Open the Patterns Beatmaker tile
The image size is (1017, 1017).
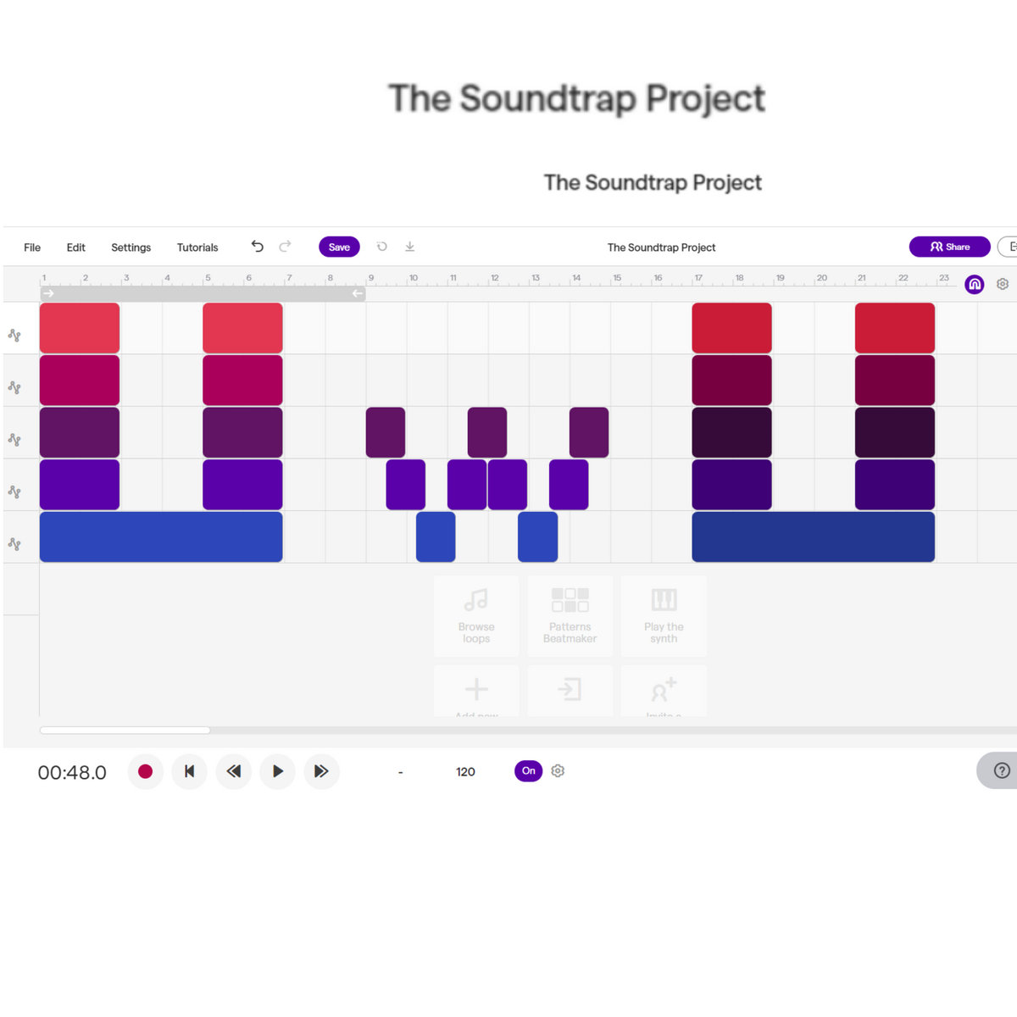tap(570, 616)
